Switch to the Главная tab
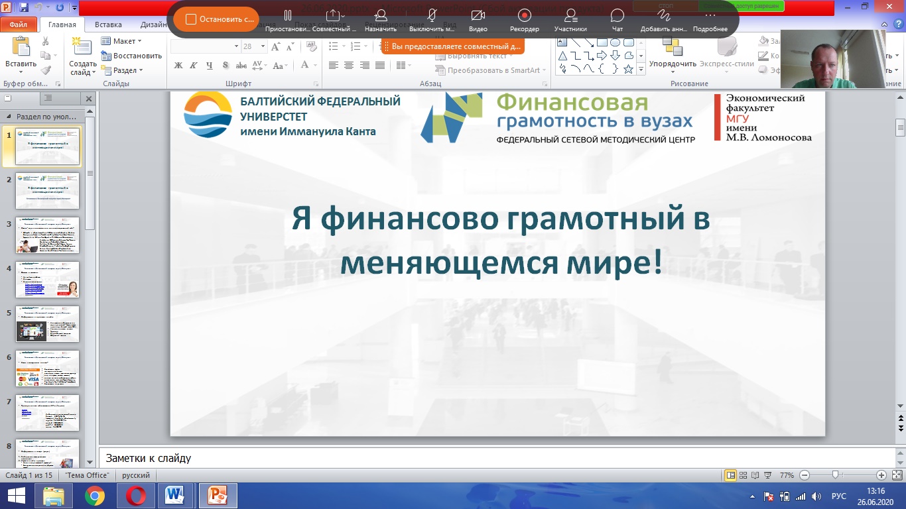This screenshot has width=906, height=509. click(62, 25)
